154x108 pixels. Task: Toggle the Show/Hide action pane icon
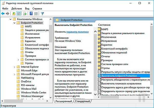pos(36,14)
